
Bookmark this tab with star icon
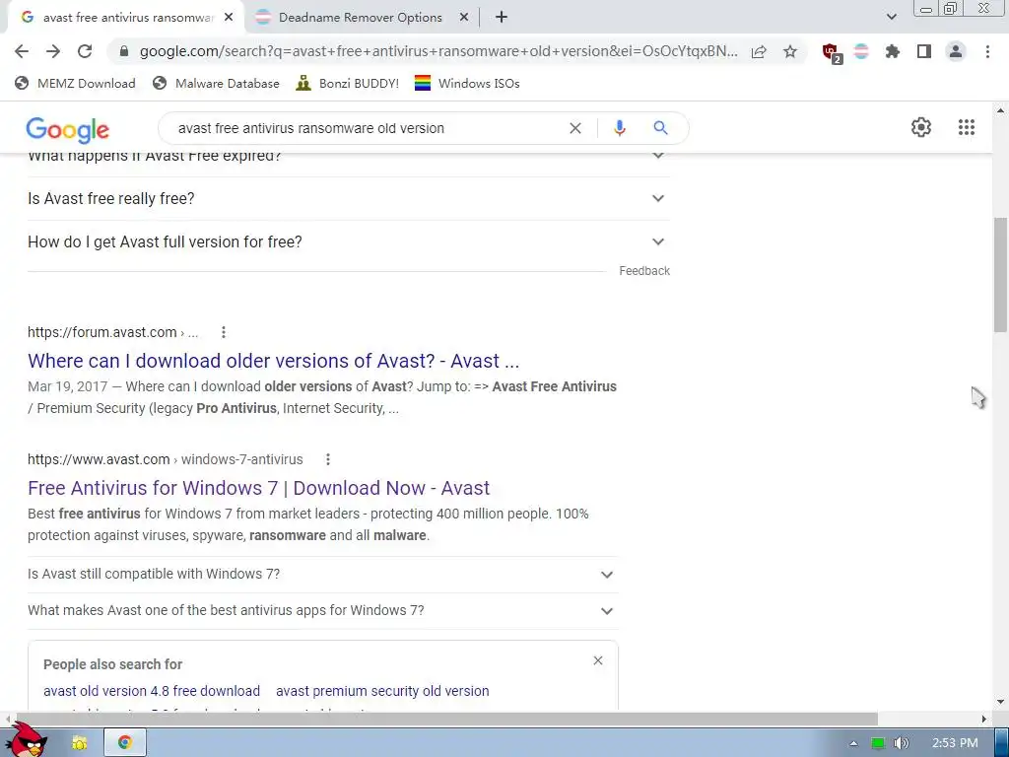click(x=790, y=51)
